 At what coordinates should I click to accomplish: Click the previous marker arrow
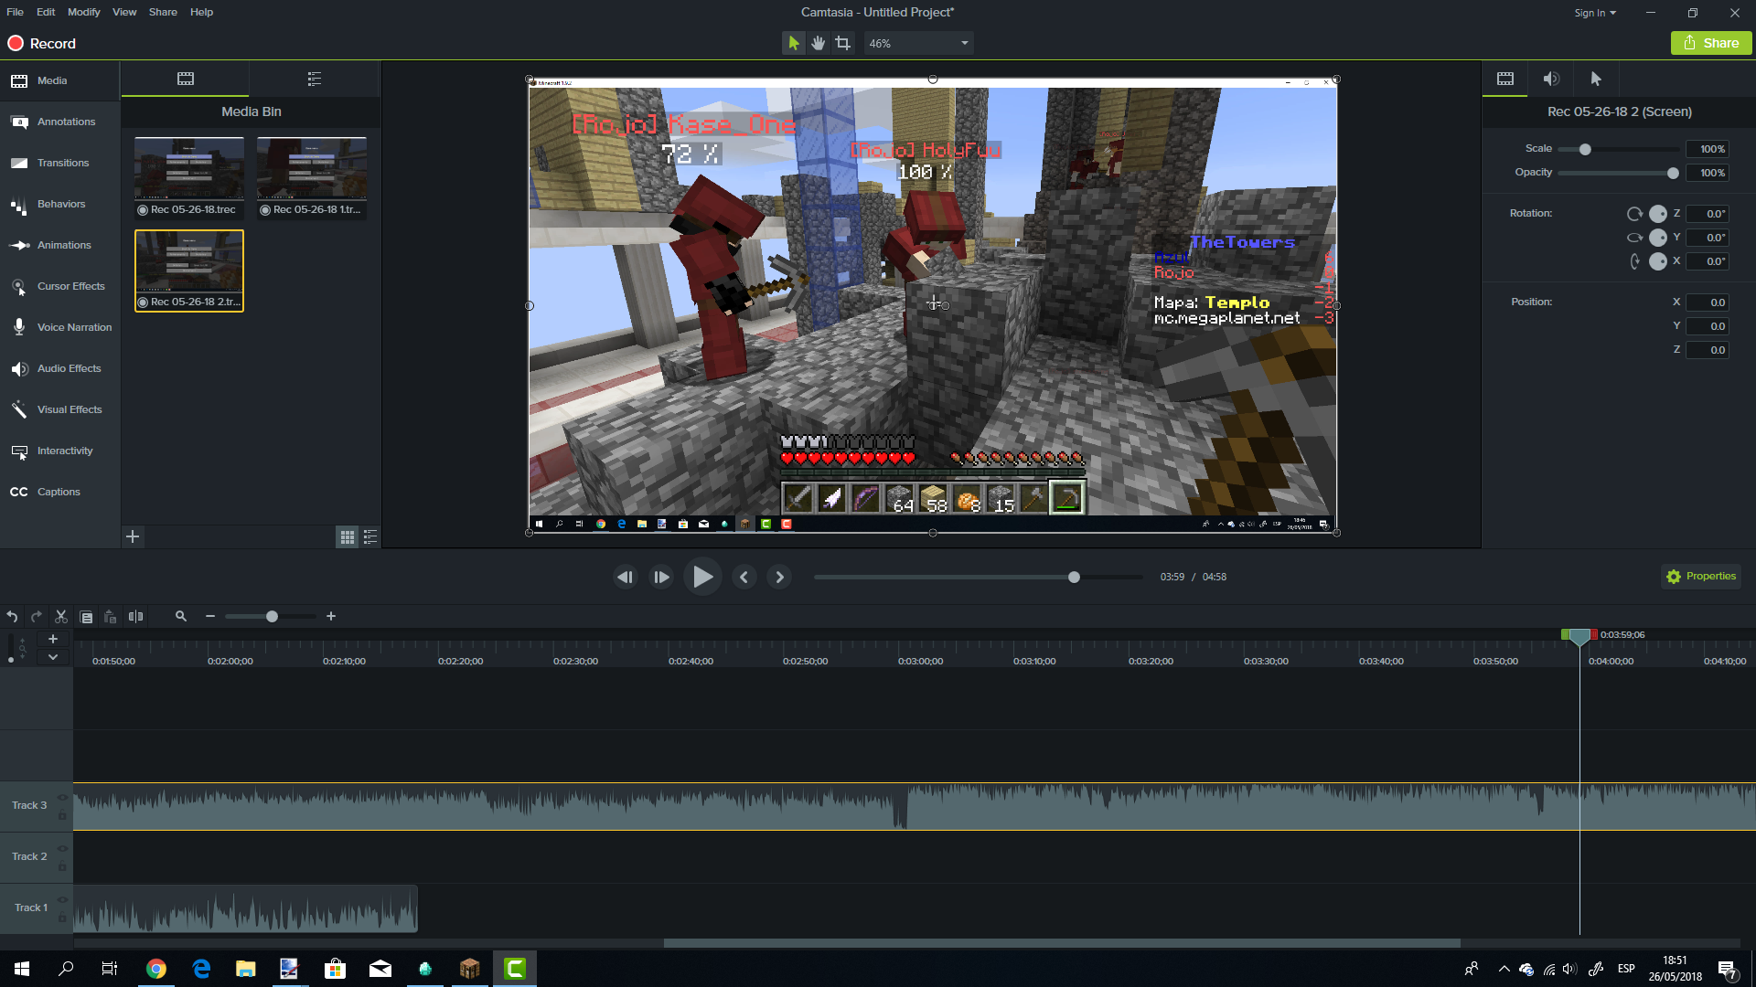[744, 577]
